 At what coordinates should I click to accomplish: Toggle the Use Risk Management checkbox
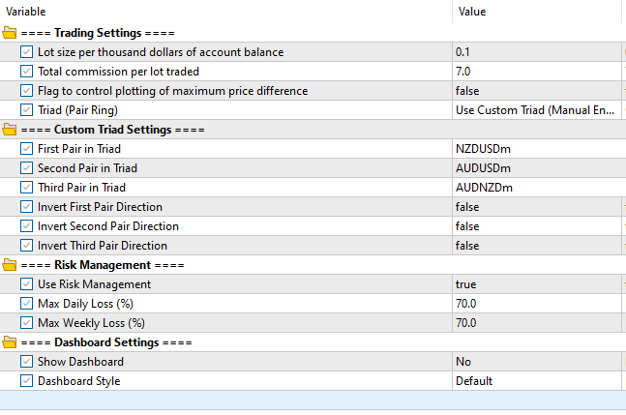[26, 283]
